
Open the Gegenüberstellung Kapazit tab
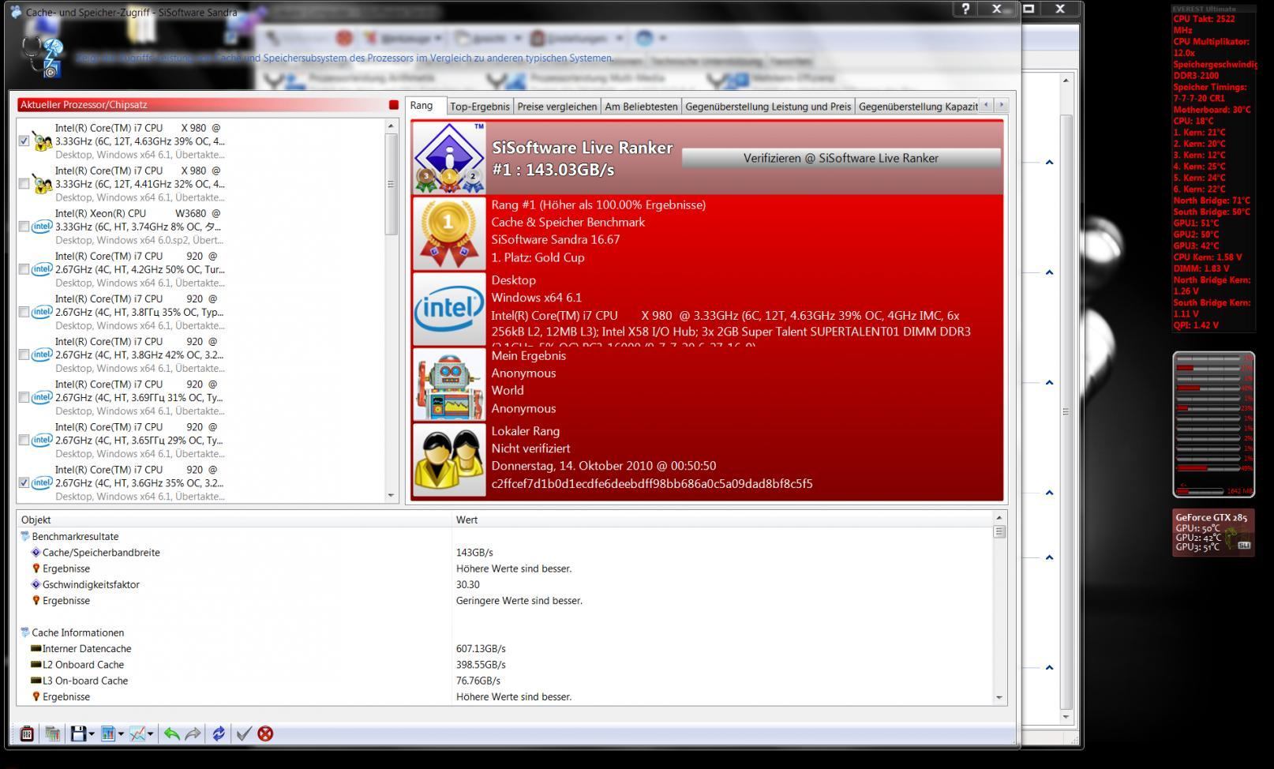pyautogui.click(x=917, y=107)
